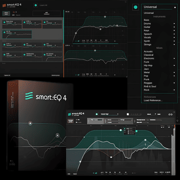Toggle the learn button beside Vocal High
The image size is (180, 180).
pyautogui.click(x=97, y=114)
